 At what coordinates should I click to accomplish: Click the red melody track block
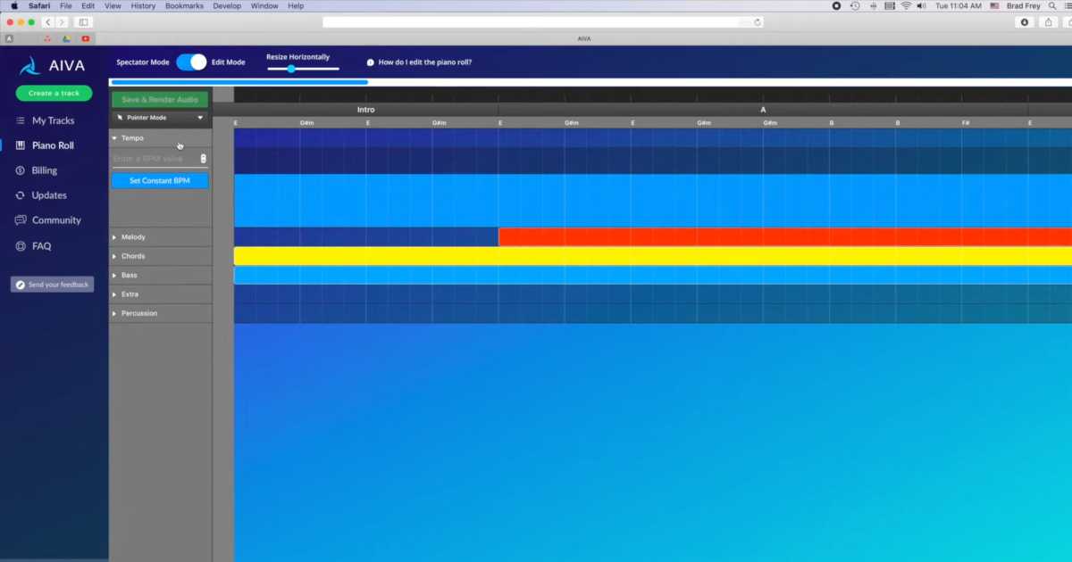(785, 237)
